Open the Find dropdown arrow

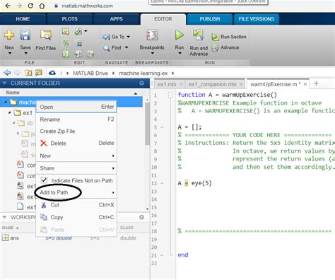127,47
